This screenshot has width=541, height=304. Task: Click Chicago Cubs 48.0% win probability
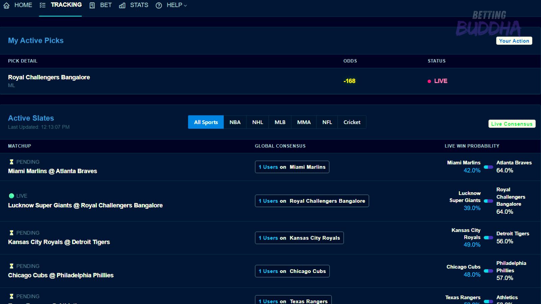click(472, 275)
